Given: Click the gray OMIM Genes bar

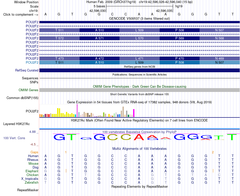Looking at the screenshot, I should (139, 90).
